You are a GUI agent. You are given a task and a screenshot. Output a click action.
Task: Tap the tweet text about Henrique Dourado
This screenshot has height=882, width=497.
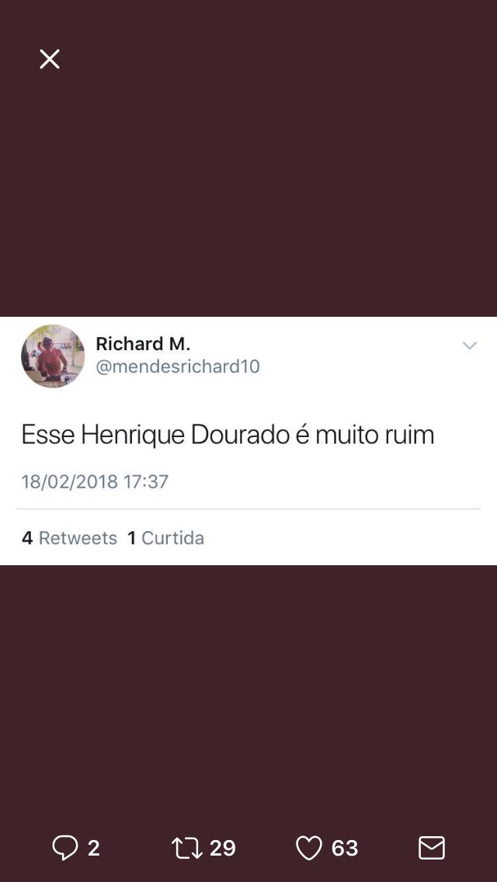click(228, 436)
